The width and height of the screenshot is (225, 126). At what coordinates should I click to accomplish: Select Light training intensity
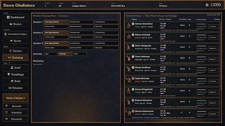click(x=50, y=54)
